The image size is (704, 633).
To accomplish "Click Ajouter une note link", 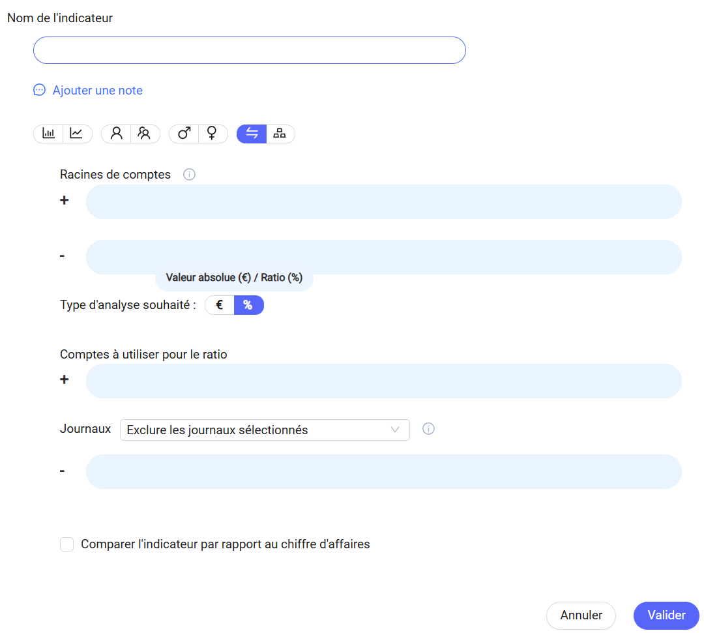I will tap(97, 91).
